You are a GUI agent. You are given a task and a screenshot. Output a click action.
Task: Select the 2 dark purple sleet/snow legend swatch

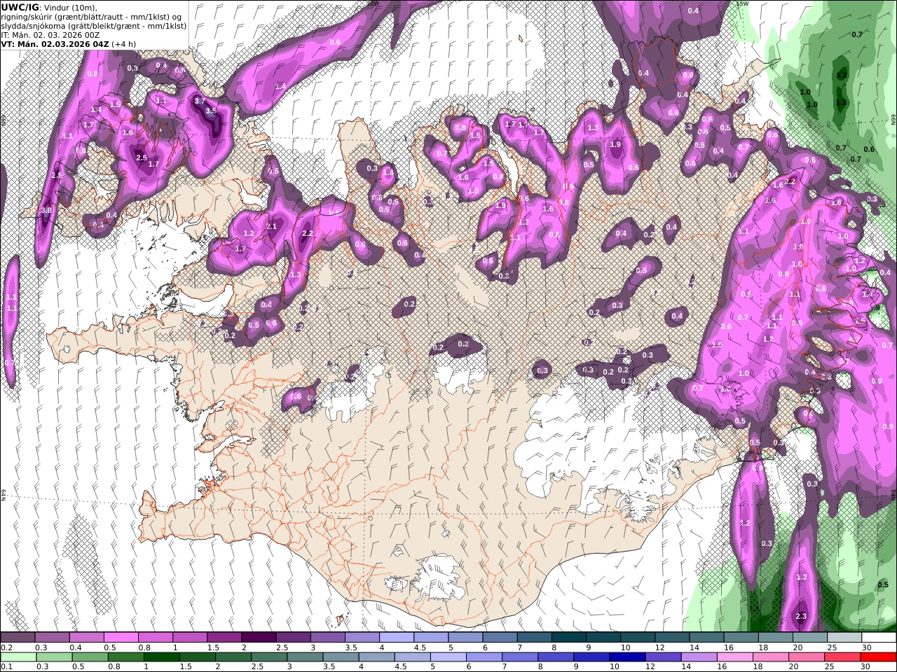[x=259, y=638]
